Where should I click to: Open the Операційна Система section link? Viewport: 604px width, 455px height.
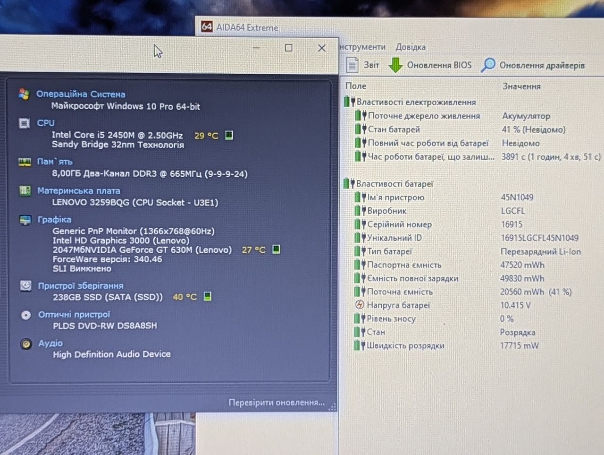point(81,94)
